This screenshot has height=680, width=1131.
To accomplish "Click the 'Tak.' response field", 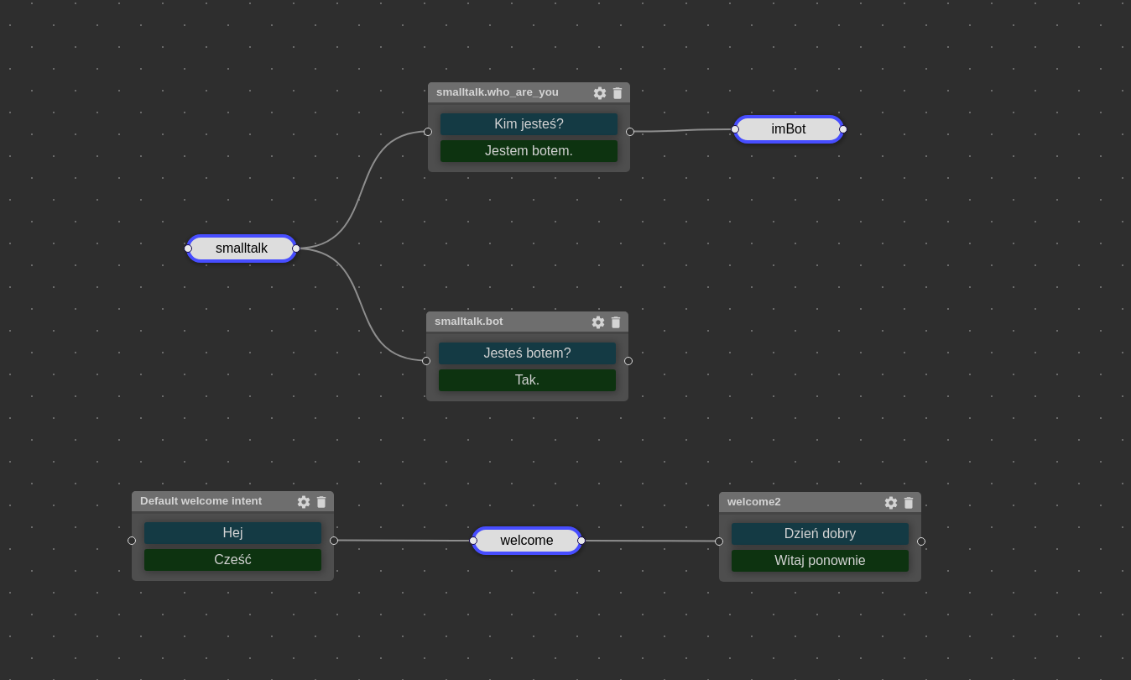I will point(527,380).
